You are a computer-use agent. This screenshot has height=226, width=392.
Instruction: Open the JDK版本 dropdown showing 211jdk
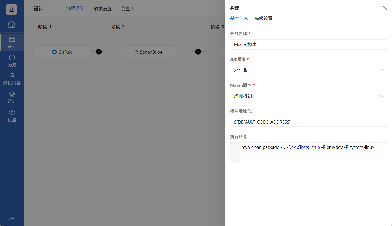308,70
